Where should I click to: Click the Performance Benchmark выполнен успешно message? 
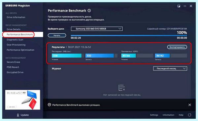(76, 105)
